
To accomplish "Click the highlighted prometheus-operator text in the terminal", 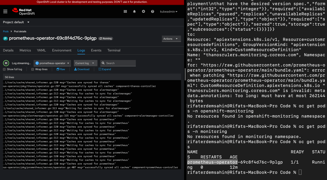I will (x=212, y=162).
